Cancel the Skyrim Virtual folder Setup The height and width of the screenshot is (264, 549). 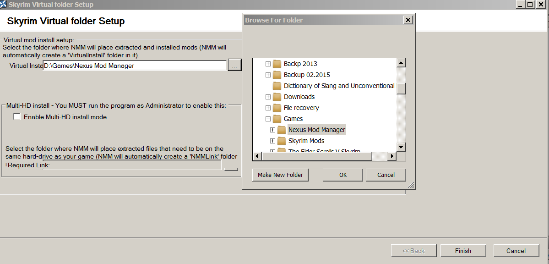click(x=516, y=251)
